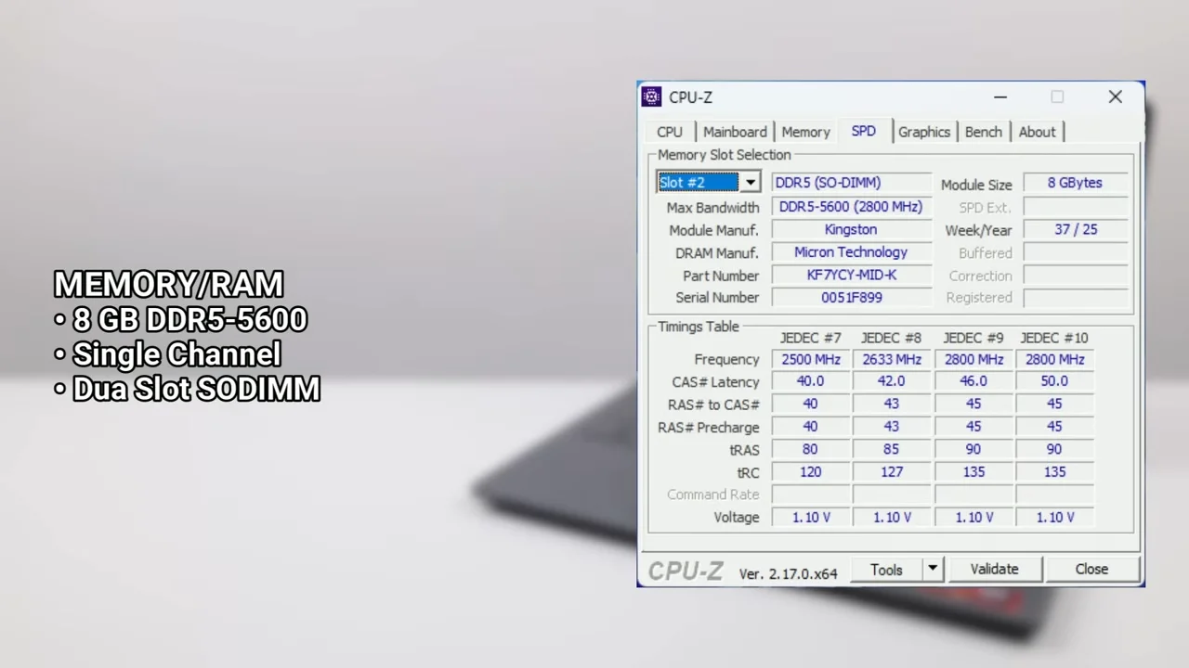The width and height of the screenshot is (1189, 668).
Task: Click the 8 GB DDR5-5600 overlay text
Action: click(x=189, y=319)
